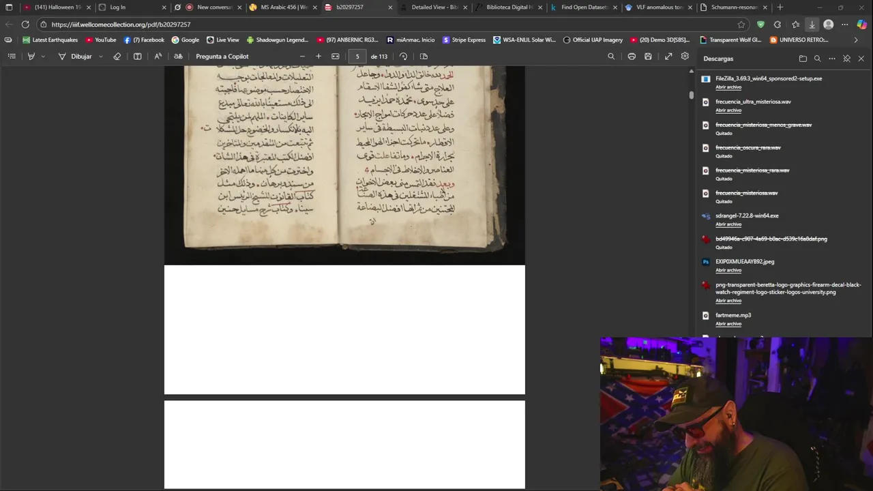This screenshot has height=491, width=873.
Task: Open the translate document icon
Action: coord(178,57)
